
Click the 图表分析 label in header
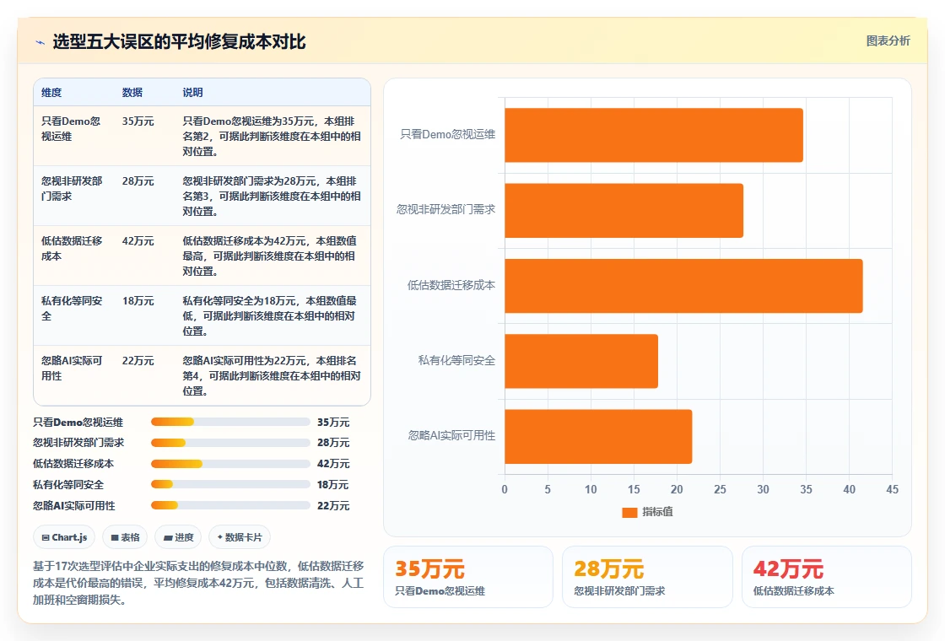tap(888, 41)
